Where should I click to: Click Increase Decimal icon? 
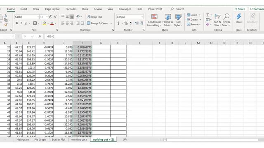[x=137, y=23]
